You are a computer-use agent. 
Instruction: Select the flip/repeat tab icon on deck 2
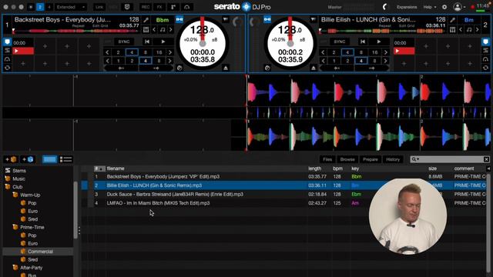(485, 68)
